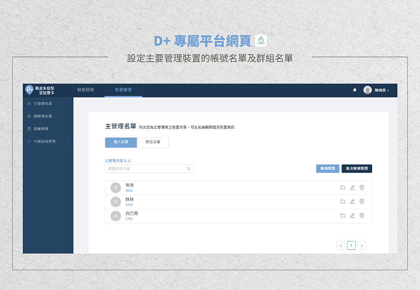Click the name 自己用 in list
The image size is (420, 290).
click(x=132, y=214)
